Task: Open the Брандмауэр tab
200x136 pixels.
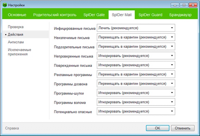Action: tap(180, 15)
